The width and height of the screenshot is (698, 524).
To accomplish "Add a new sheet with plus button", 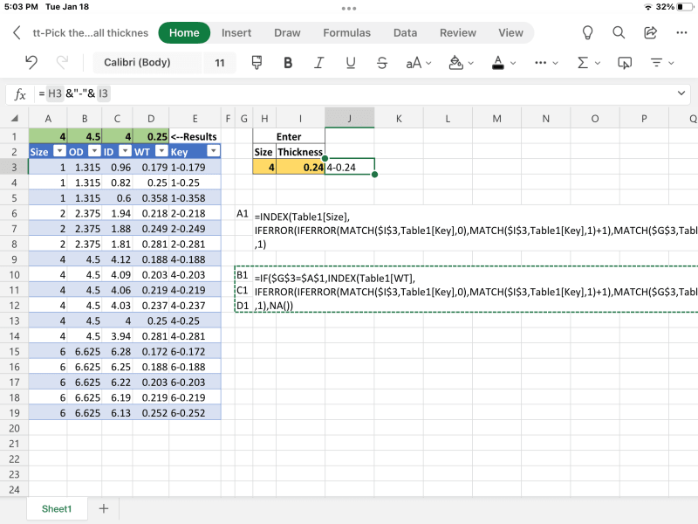I will click(x=103, y=508).
